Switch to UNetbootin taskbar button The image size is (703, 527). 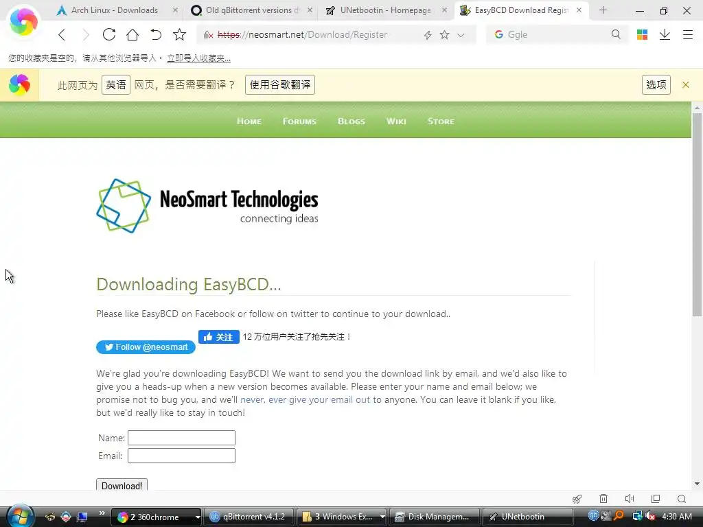tap(527, 517)
